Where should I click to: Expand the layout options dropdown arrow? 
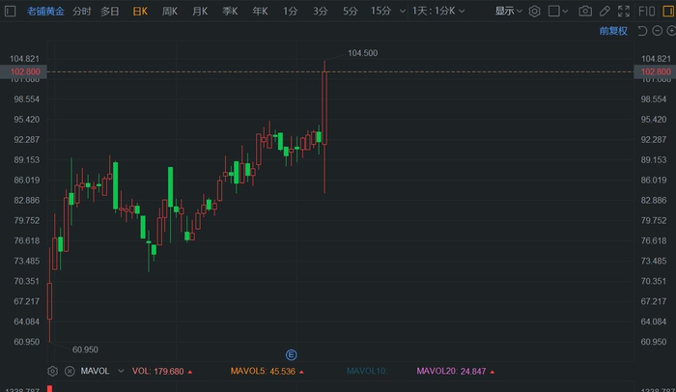point(565,12)
